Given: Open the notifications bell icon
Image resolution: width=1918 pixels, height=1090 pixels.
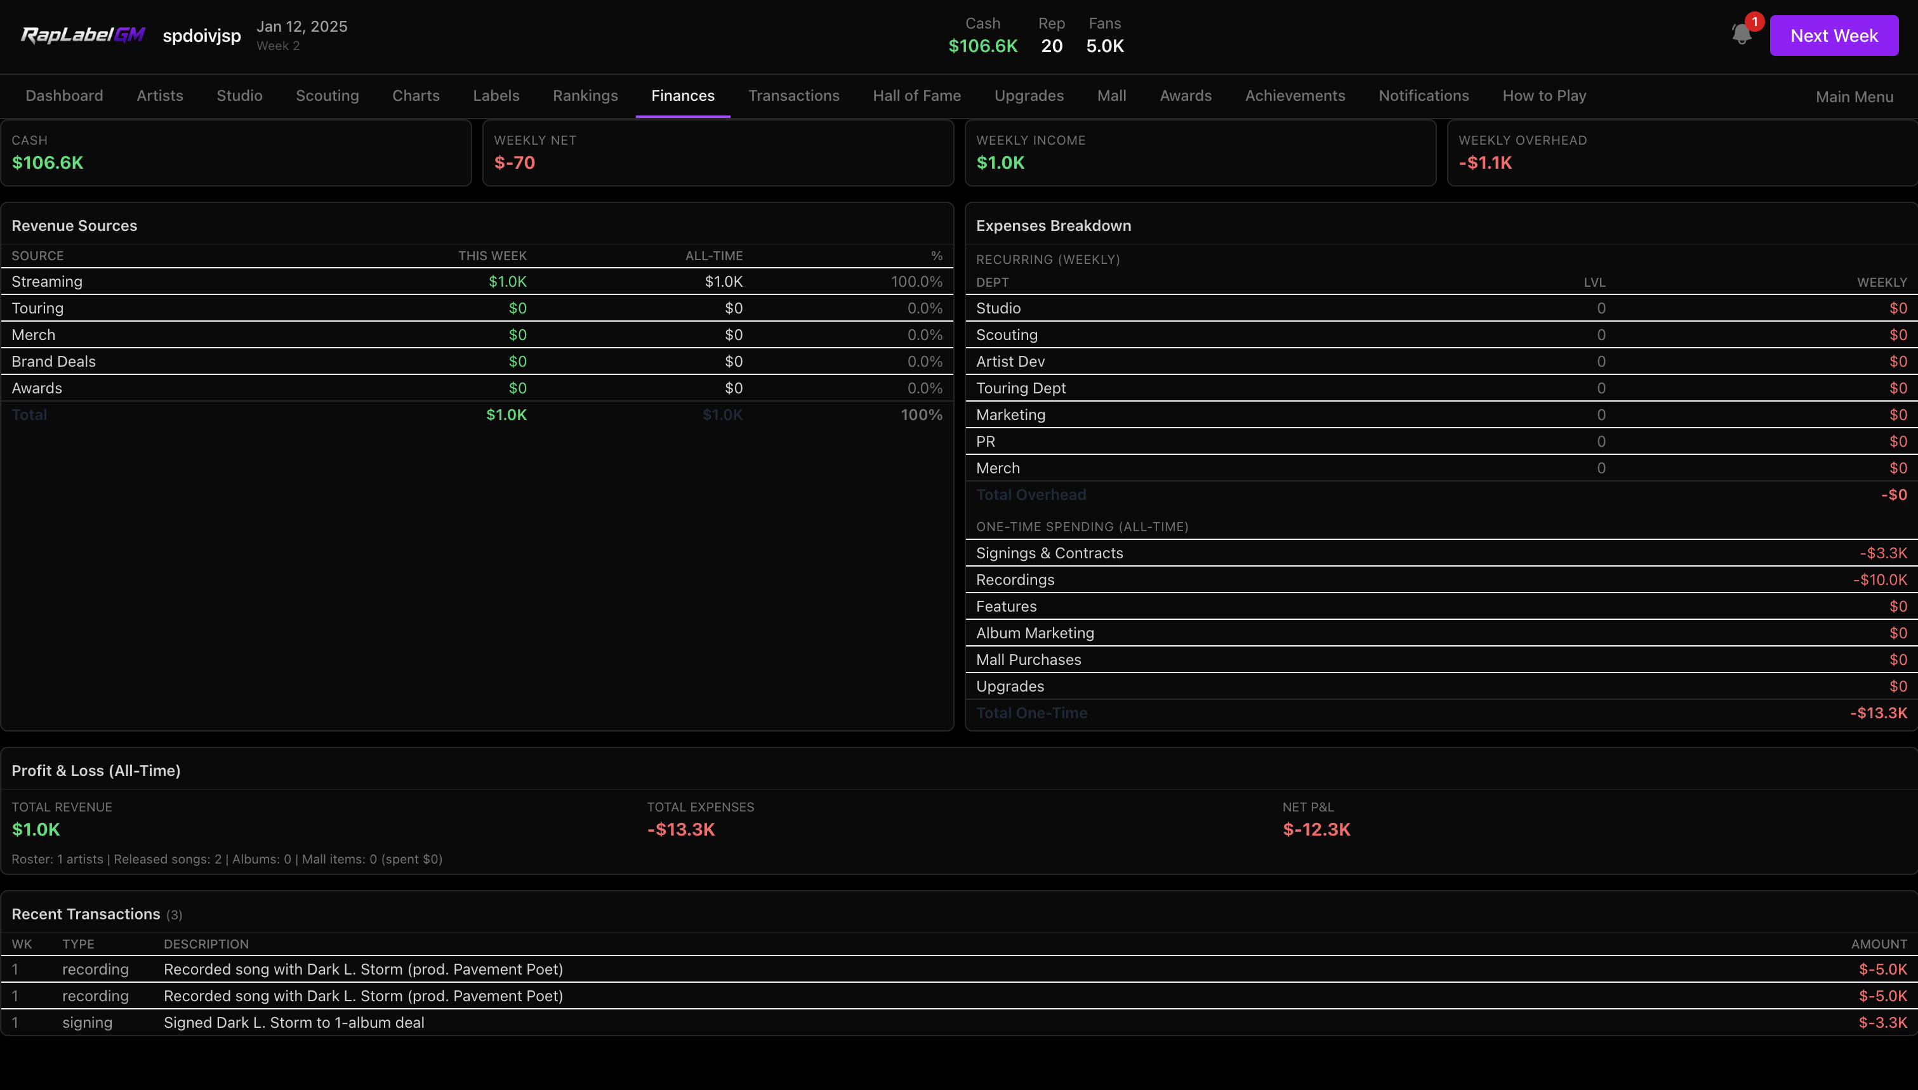Looking at the screenshot, I should click(1742, 34).
